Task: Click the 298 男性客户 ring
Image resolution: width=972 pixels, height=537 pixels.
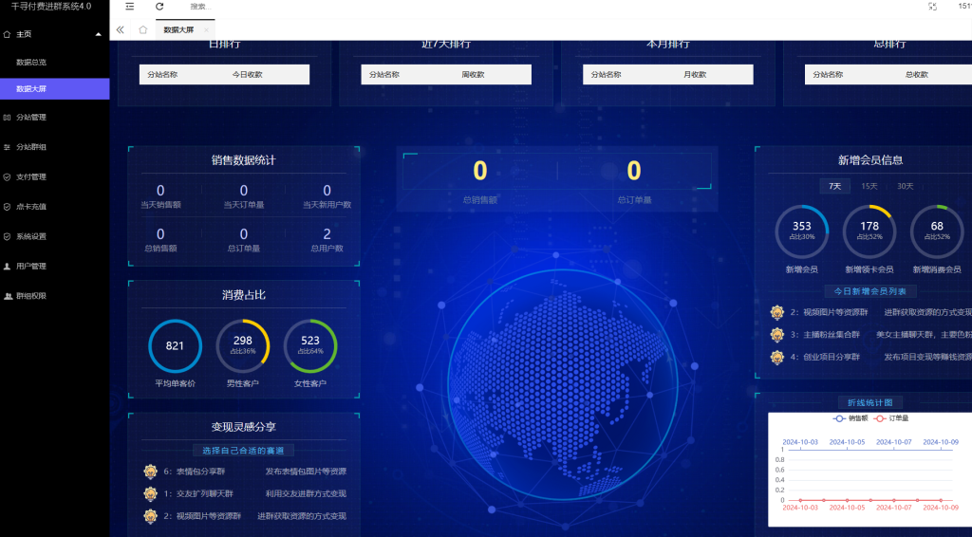Action: [x=242, y=345]
